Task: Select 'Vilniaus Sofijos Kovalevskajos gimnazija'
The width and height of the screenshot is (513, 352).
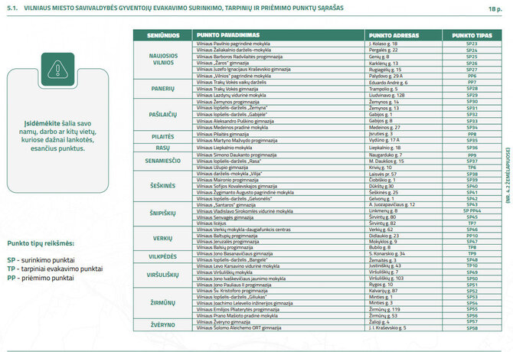Action: click(x=237, y=186)
